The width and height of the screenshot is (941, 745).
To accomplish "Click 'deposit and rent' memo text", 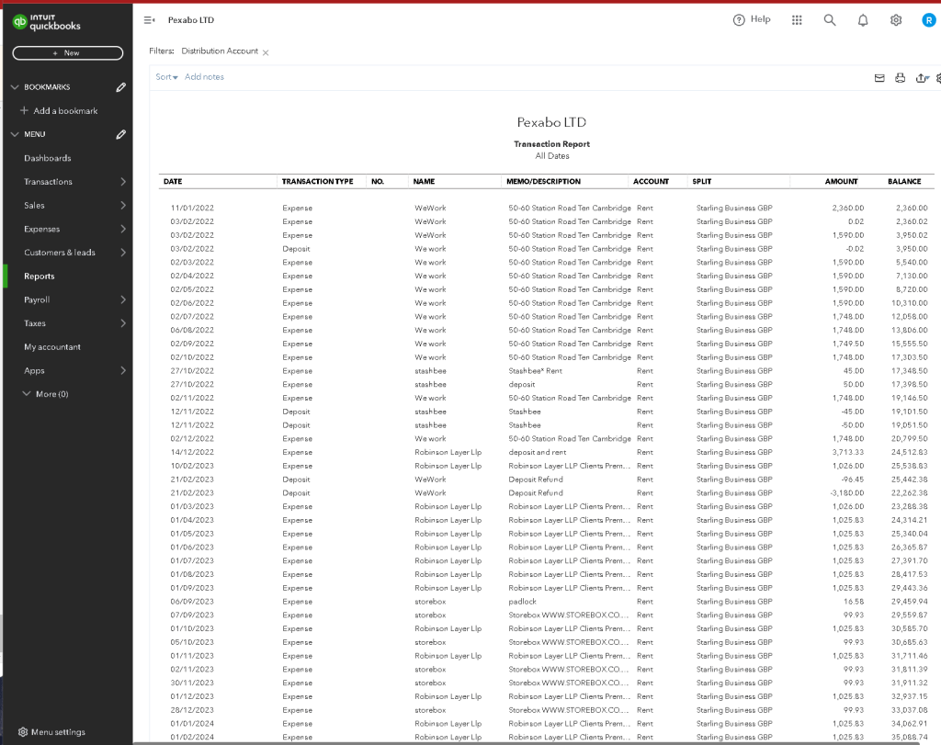I will [x=537, y=452].
